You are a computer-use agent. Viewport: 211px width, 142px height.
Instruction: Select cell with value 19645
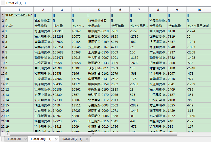tap(79, 47)
